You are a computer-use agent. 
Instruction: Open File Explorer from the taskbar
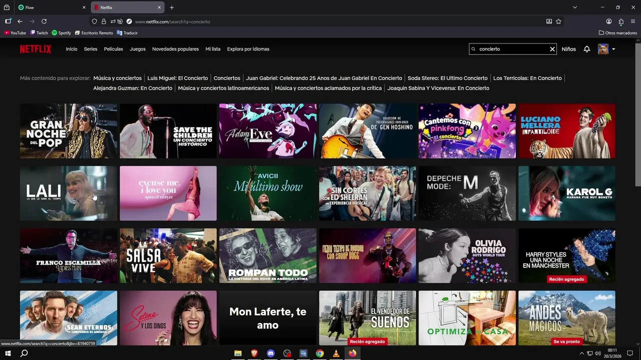pyautogui.click(x=238, y=353)
